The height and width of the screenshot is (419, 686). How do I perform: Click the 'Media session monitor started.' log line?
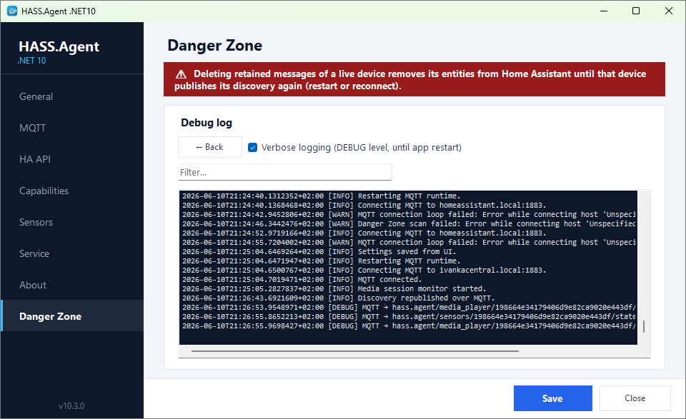click(x=334, y=288)
